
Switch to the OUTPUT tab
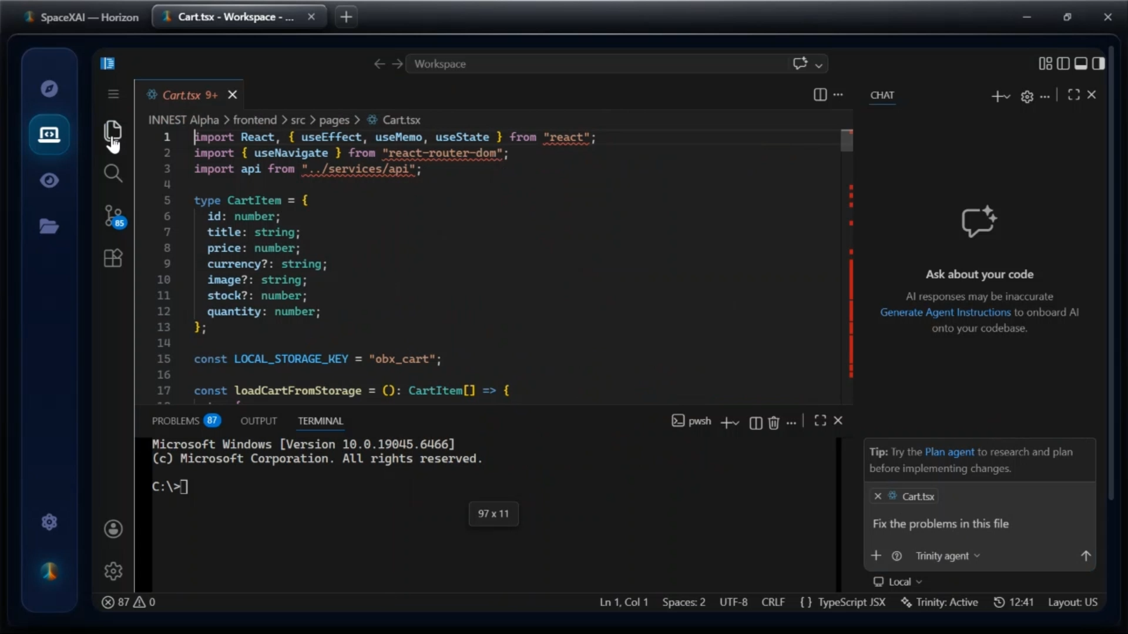point(258,421)
